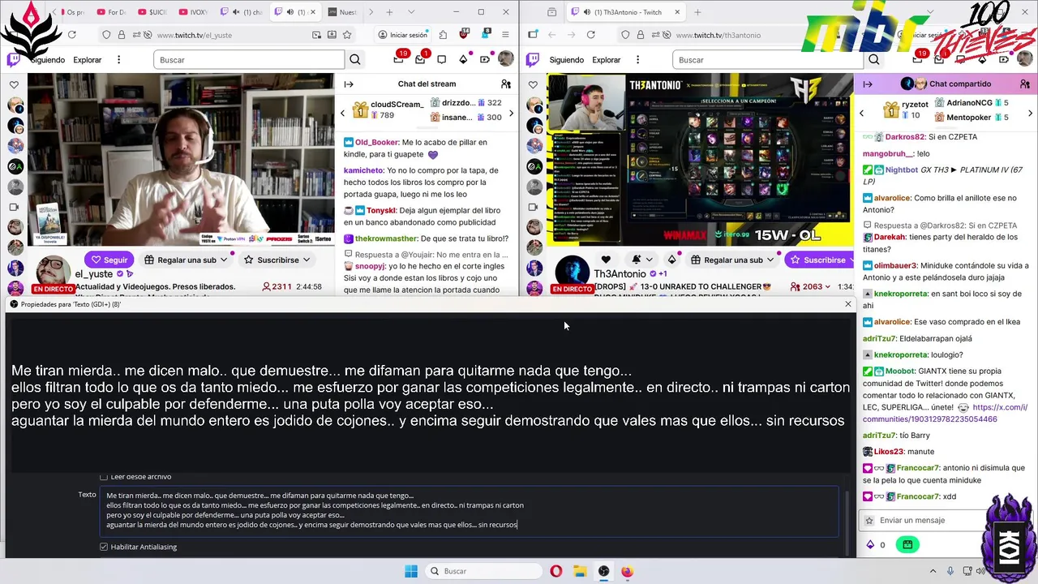
Task: Click purple 'Suscribirse' button for Th3Antonio
Action: pos(818,260)
